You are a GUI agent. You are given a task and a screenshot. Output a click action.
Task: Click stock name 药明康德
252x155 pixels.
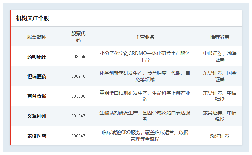37,57
